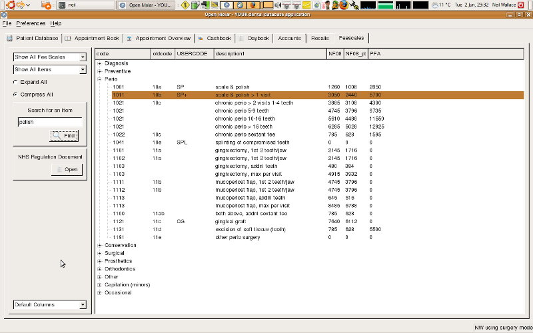Click the oldcode column header
This screenshot has height=333, width=533.
tap(163, 54)
